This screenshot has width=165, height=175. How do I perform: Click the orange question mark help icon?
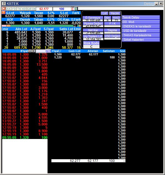(4, 12)
